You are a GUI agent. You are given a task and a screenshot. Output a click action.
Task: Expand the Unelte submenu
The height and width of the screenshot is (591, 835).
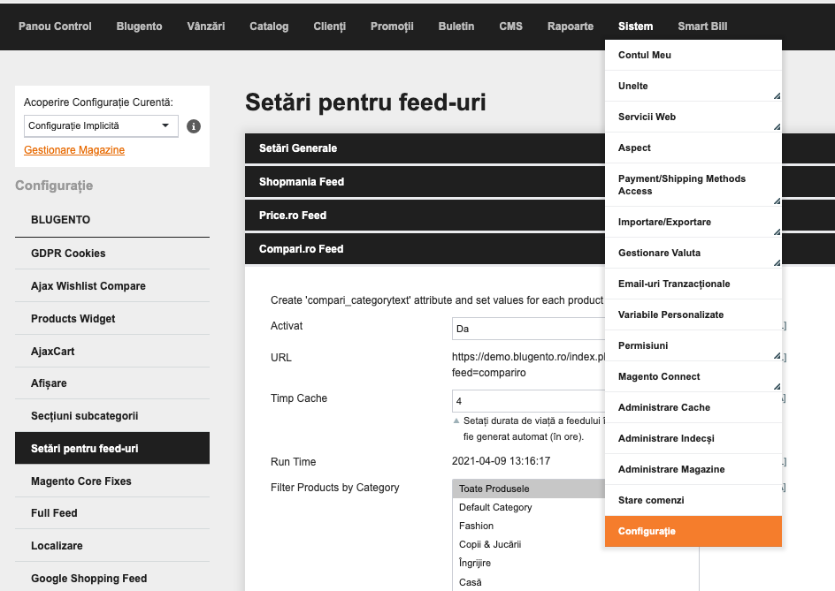[x=693, y=86]
